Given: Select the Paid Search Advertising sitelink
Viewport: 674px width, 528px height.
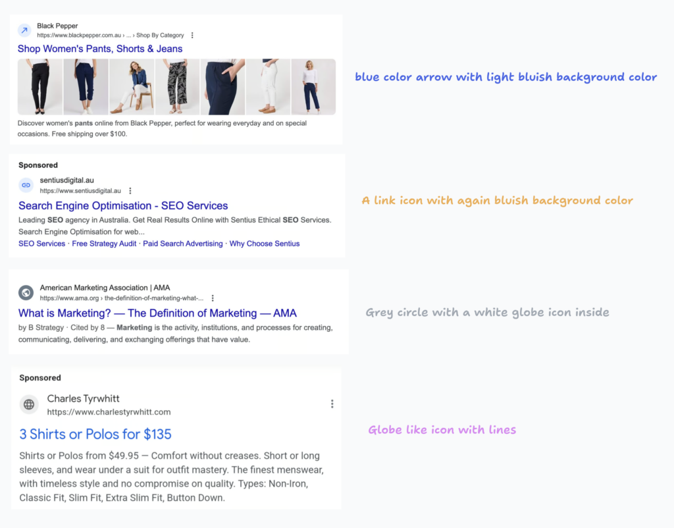Looking at the screenshot, I should 183,244.
